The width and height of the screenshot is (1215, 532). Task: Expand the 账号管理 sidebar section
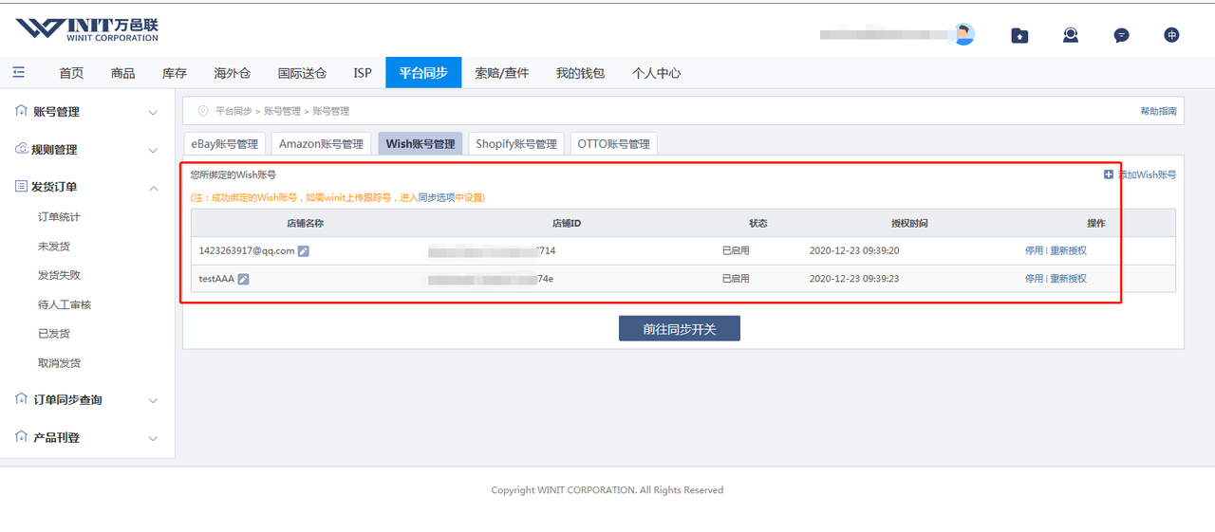click(153, 113)
